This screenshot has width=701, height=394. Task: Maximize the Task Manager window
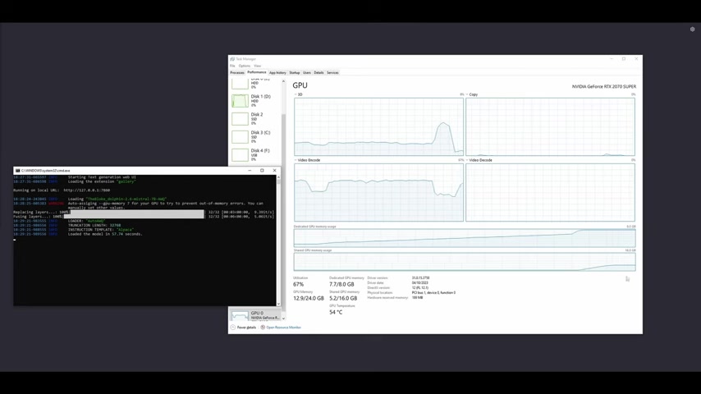[x=624, y=58]
